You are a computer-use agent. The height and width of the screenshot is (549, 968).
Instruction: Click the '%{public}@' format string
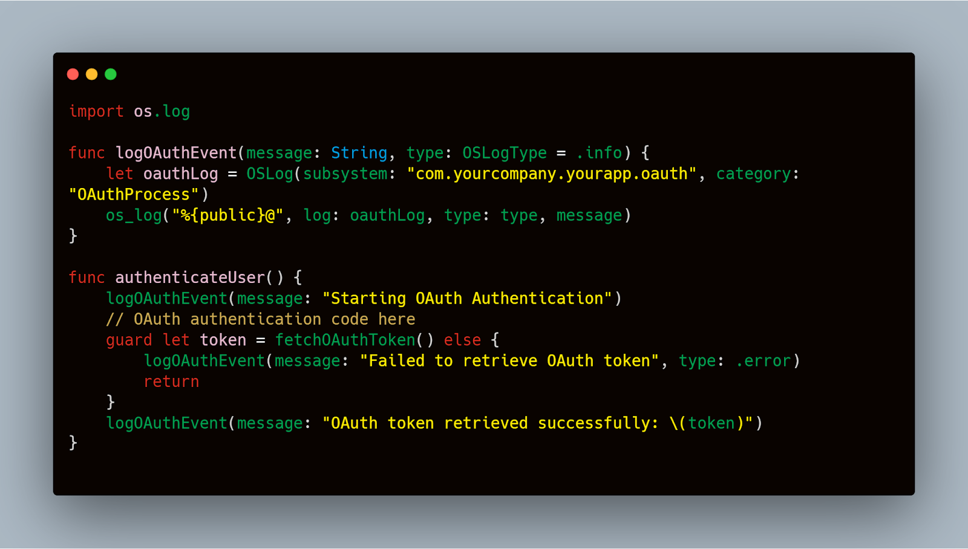point(227,215)
